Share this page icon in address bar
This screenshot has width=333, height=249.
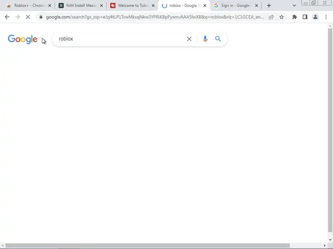(x=271, y=17)
